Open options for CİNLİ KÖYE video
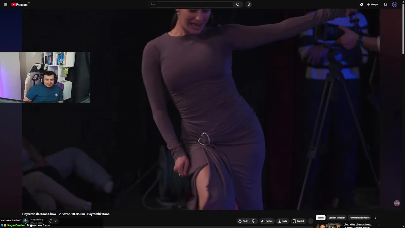The width and height of the screenshot is (405, 228). coord(378,225)
